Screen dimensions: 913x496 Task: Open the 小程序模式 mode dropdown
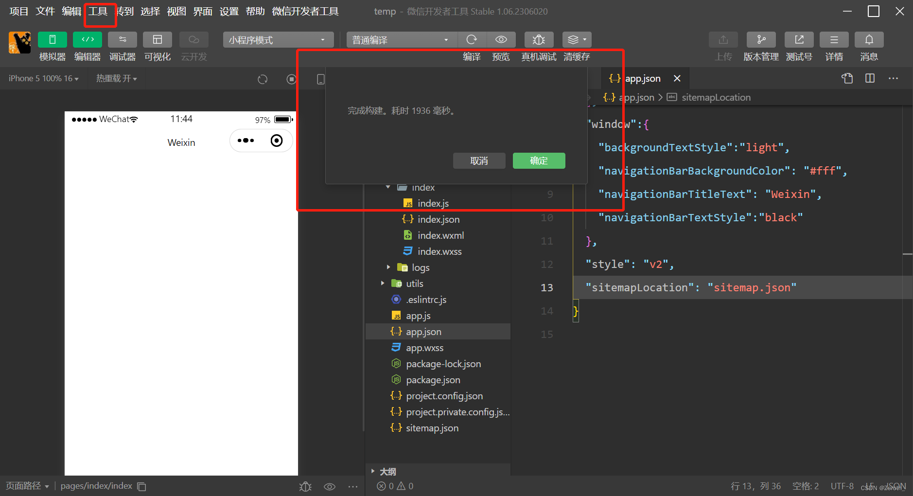point(278,39)
